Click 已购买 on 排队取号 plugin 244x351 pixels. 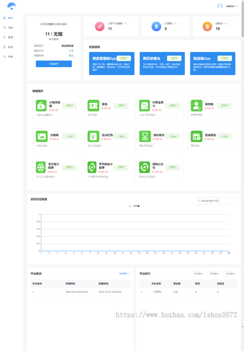tap(173, 136)
